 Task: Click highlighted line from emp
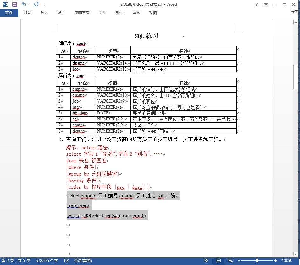[x=78, y=206]
